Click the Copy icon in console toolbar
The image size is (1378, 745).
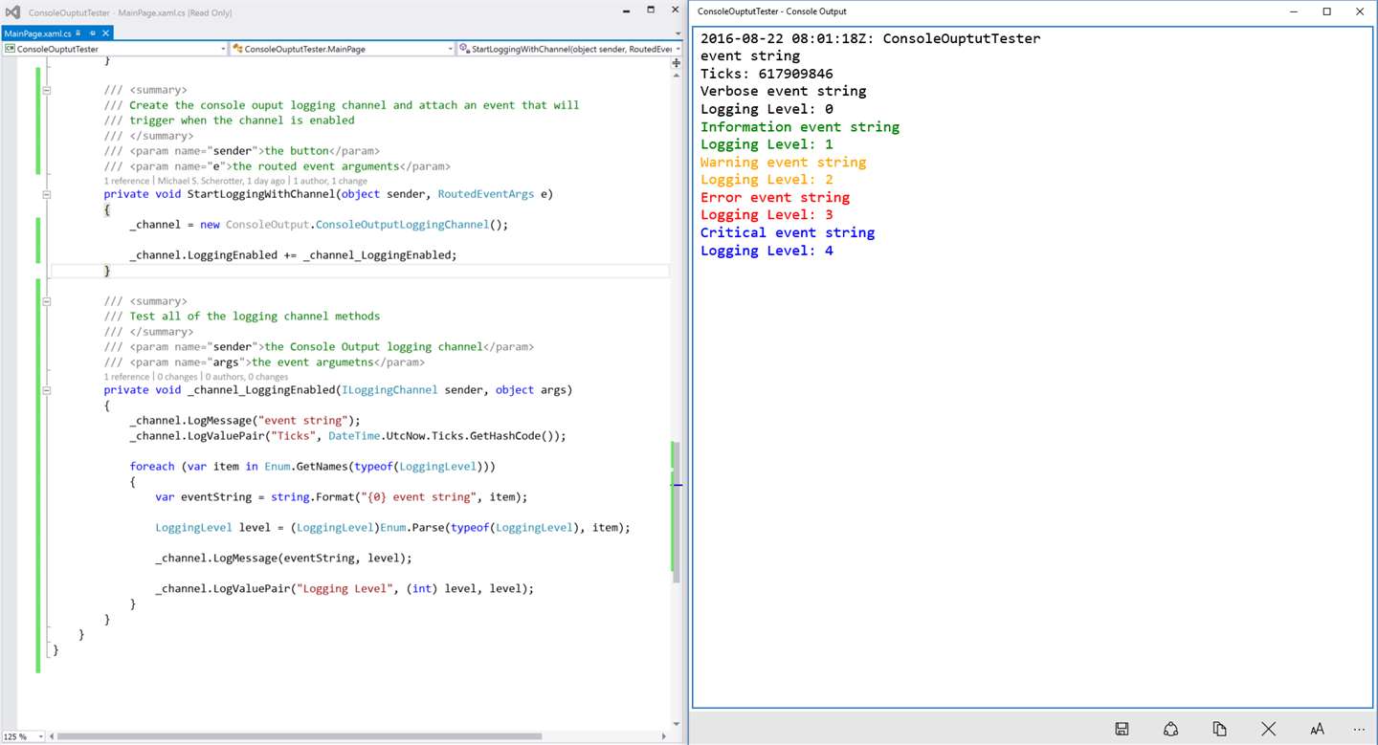pyautogui.click(x=1219, y=729)
